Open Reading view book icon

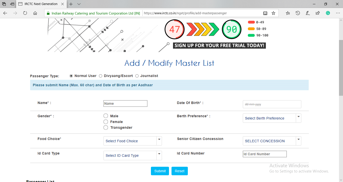(x=265, y=13)
